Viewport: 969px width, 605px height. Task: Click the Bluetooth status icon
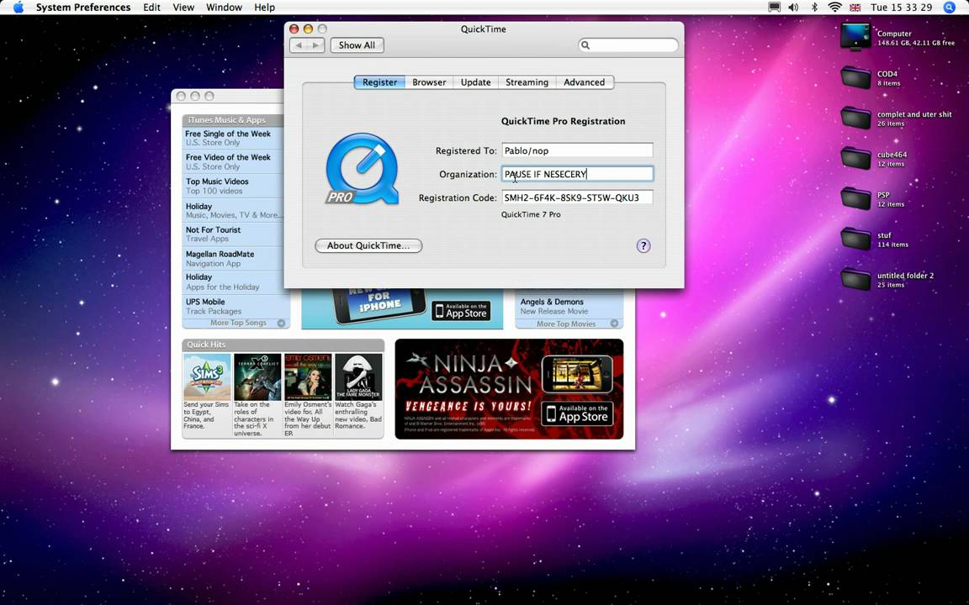pyautogui.click(x=814, y=8)
